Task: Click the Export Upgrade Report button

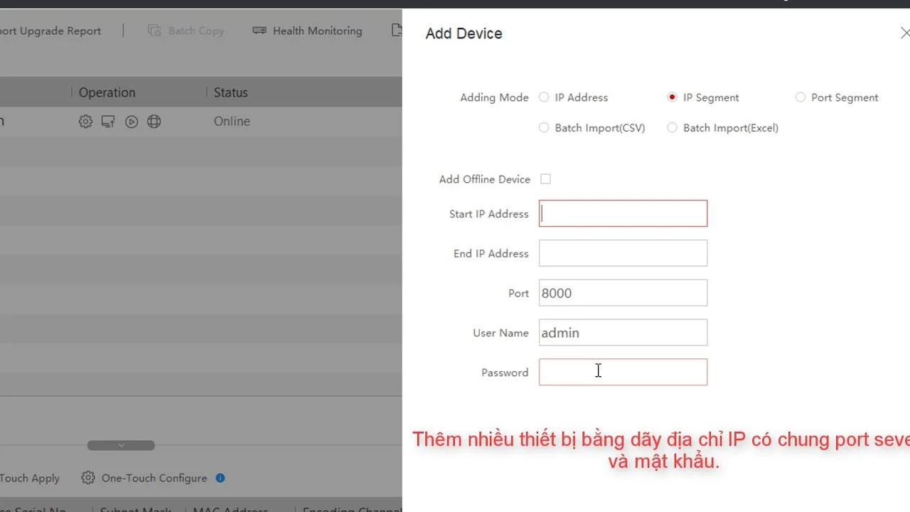Action: tap(50, 31)
